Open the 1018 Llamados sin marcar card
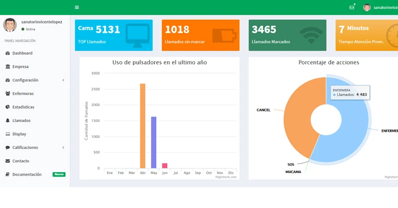Screen dimensions: 398x208 (200, 35)
